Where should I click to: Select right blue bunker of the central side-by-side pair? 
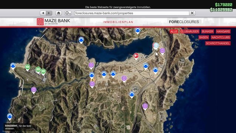(x=113, y=74)
